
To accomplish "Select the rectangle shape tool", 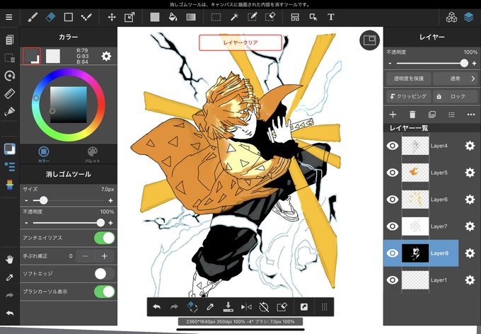I will (68, 17).
